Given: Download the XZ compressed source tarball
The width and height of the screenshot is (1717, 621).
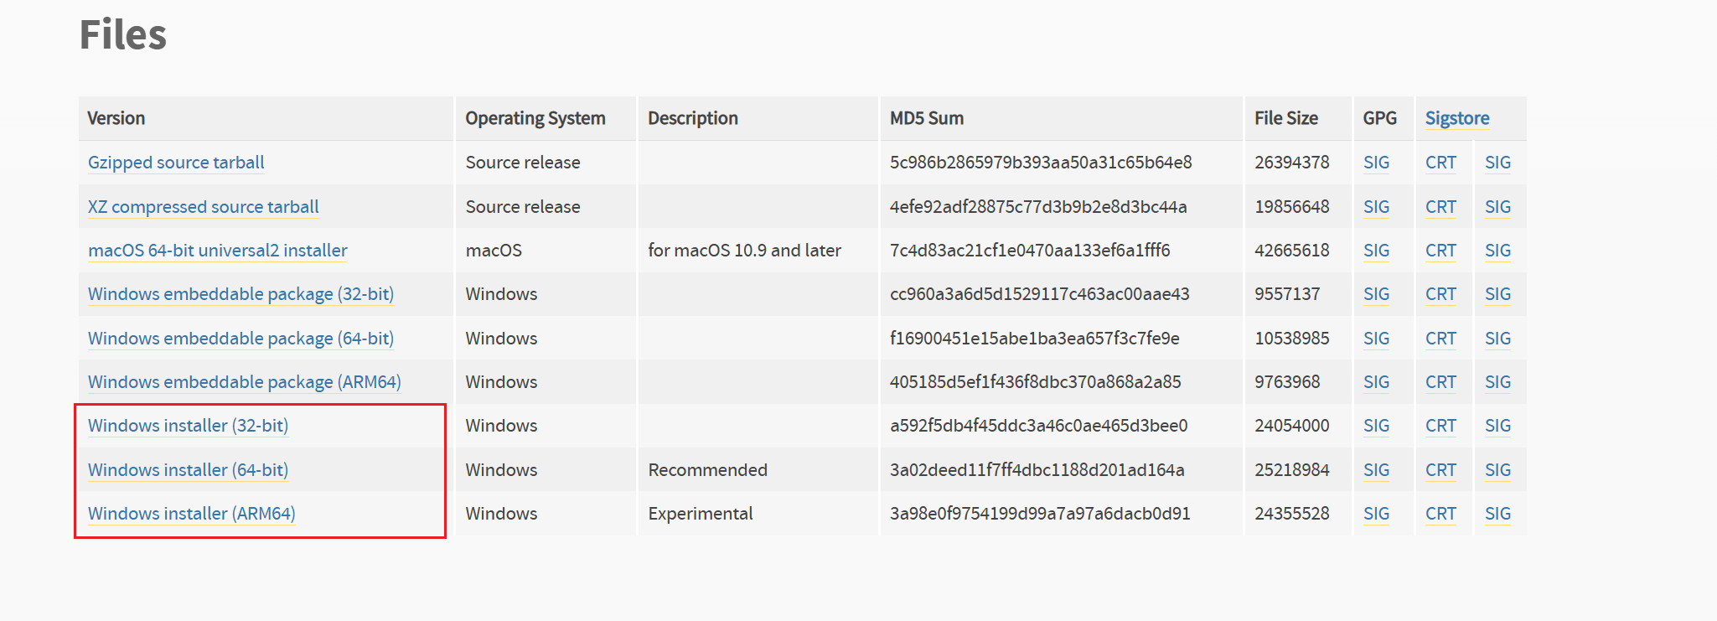Looking at the screenshot, I should tap(204, 207).
